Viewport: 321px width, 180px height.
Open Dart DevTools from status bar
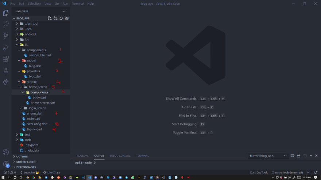[x=259, y=172]
